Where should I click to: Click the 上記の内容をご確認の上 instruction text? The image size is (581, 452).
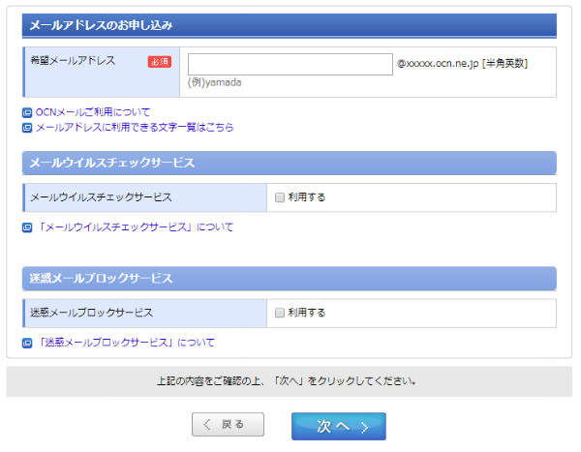pyautogui.click(x=286, y=381)
